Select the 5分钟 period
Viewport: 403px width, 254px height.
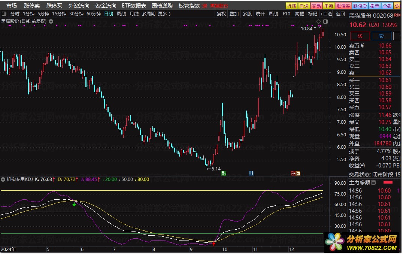(x=43, y=13)
